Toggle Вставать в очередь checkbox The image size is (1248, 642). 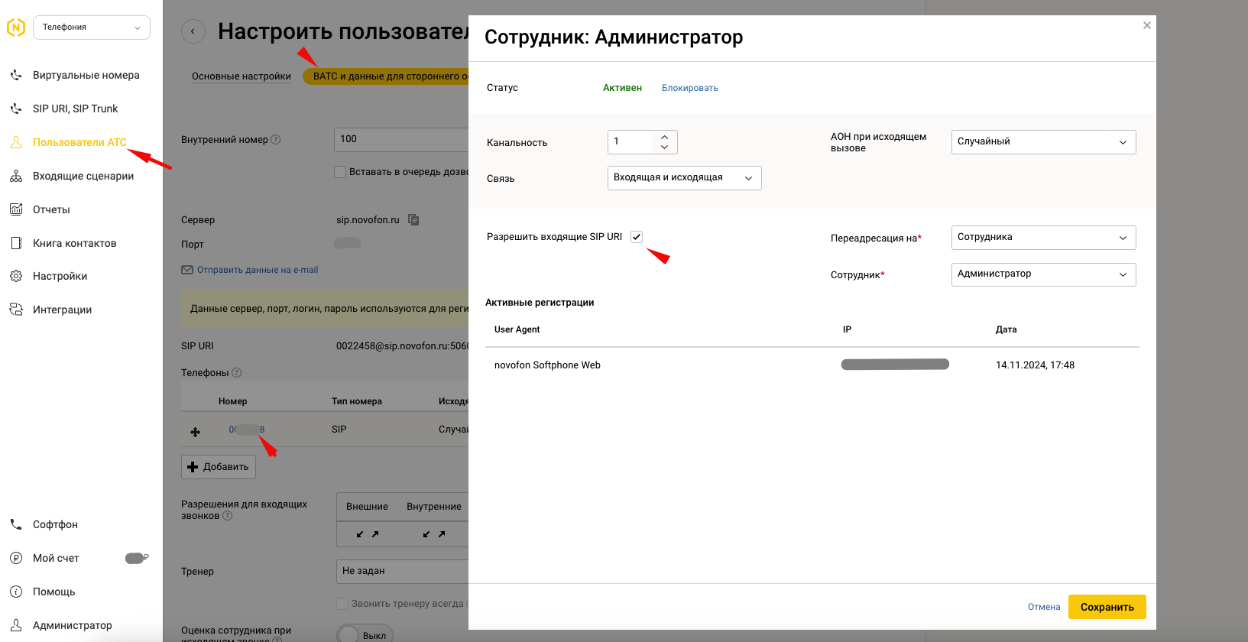pyautogui.click(x=340, y=172)
